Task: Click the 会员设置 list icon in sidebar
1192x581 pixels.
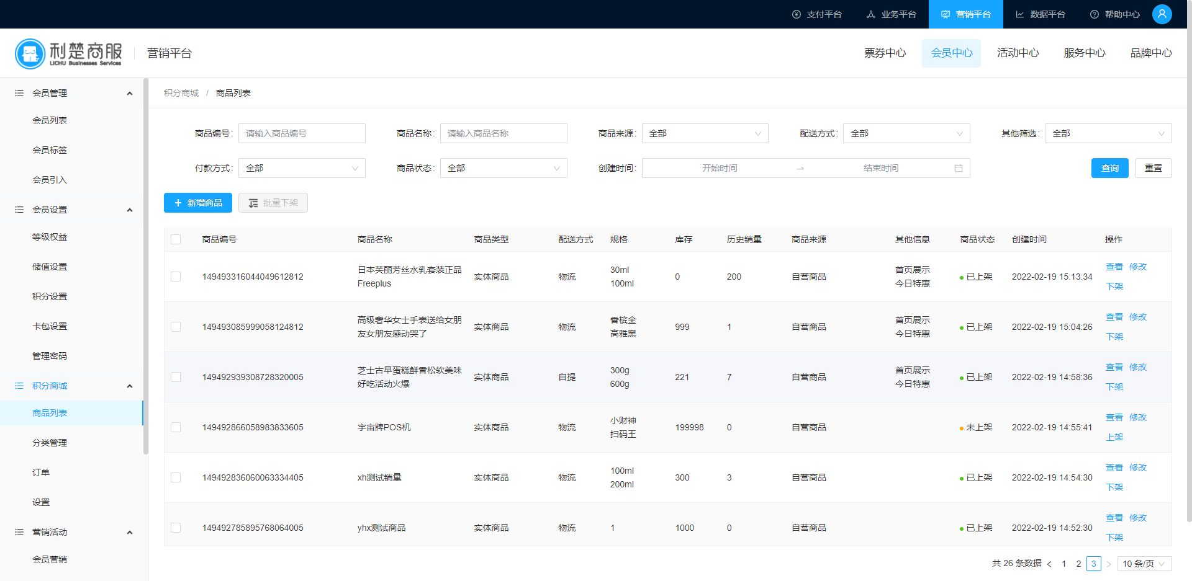Action: pos(19,210)
